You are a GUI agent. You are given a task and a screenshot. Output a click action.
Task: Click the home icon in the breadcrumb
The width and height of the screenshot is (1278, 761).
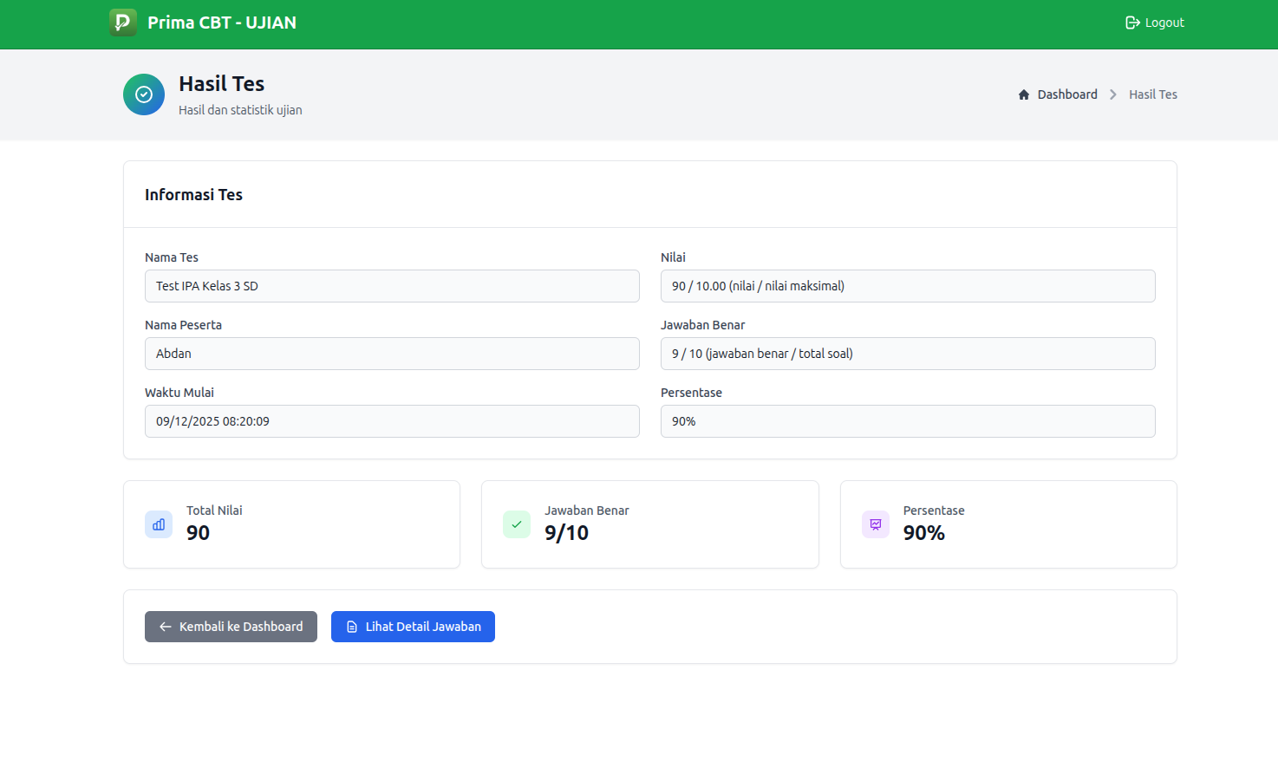tap(1023, 94)
